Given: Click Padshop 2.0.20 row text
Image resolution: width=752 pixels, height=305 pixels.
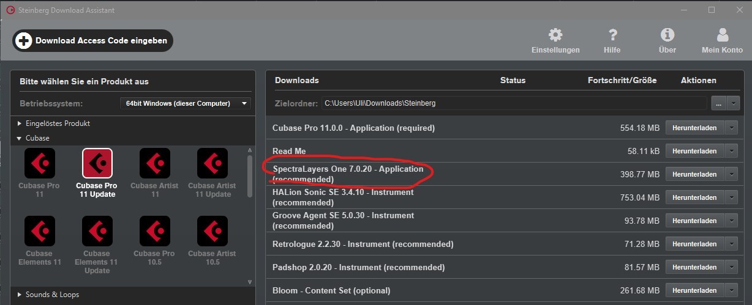Looking at the screenshot, I should [x=358, y=267].
